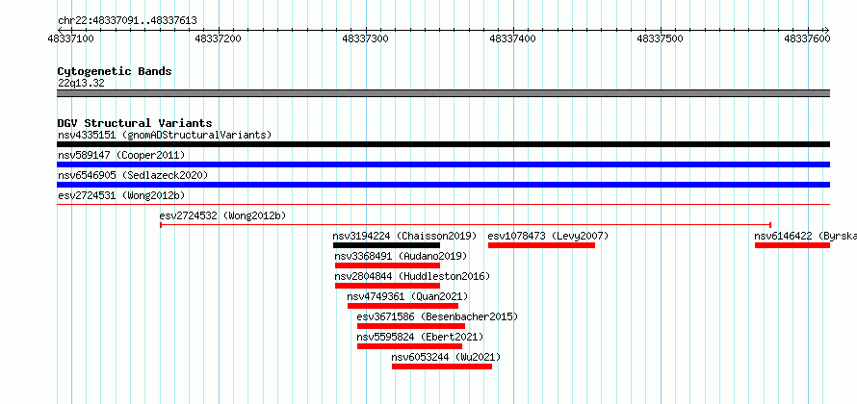Click the DGV Structural Variants track title
The width and height of the screenshot is (857, 404).
pyautogui.click(x=135, y=123)
